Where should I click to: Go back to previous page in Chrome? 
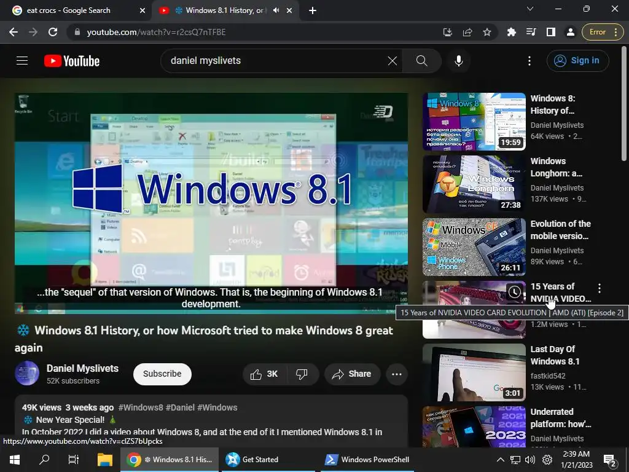point(14,32)
